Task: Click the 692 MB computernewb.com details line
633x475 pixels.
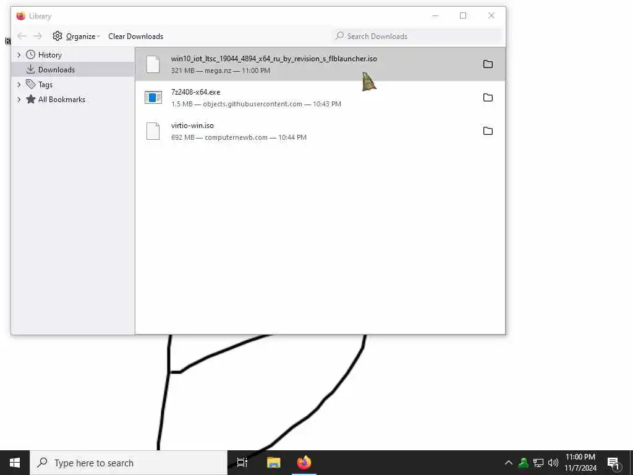Action: 239,137
